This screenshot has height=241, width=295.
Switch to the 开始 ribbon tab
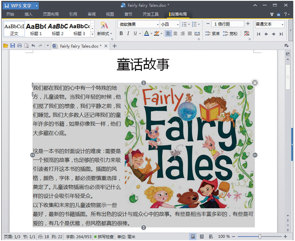10,14
